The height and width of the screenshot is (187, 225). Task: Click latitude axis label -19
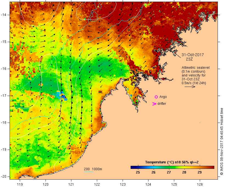(4, 150)
